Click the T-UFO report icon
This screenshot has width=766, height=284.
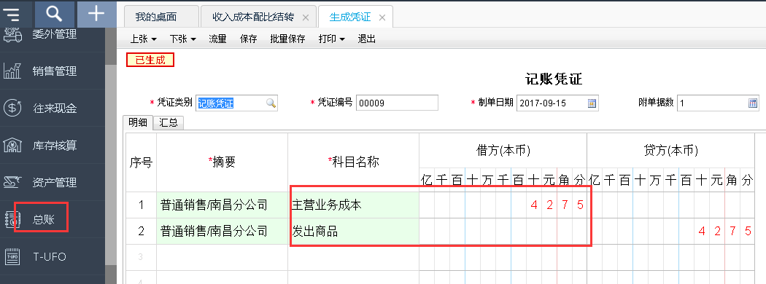pyautogui.click(x=12, y=256)
